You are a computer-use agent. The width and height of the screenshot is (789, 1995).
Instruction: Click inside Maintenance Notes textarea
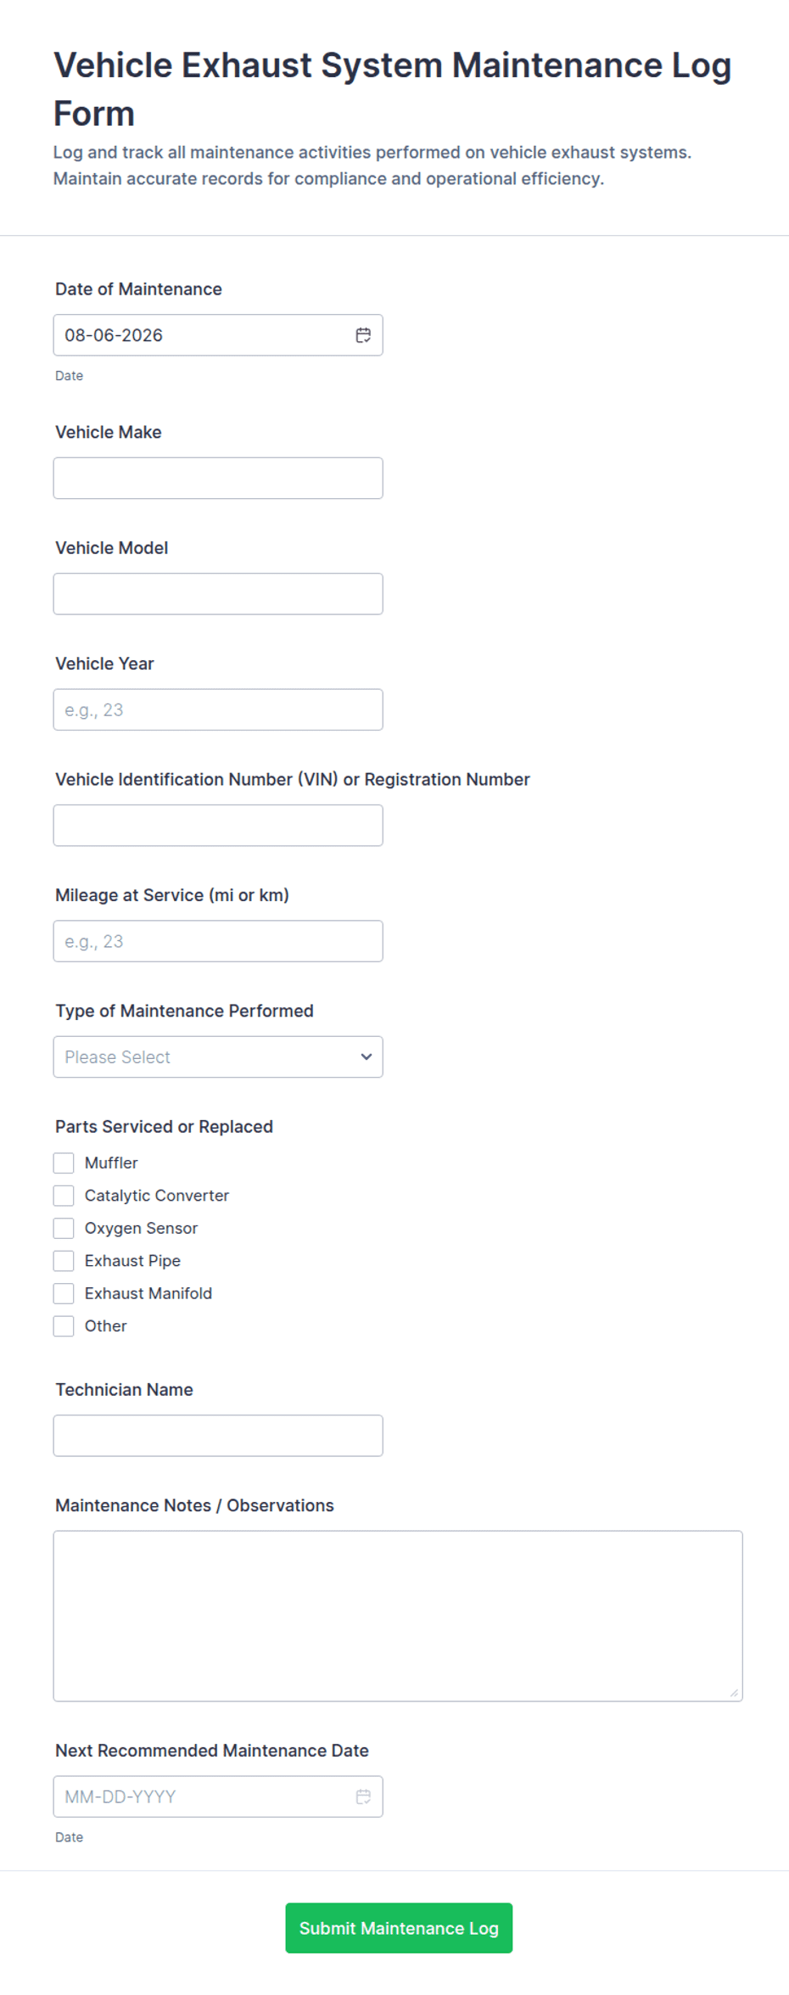398,1616
